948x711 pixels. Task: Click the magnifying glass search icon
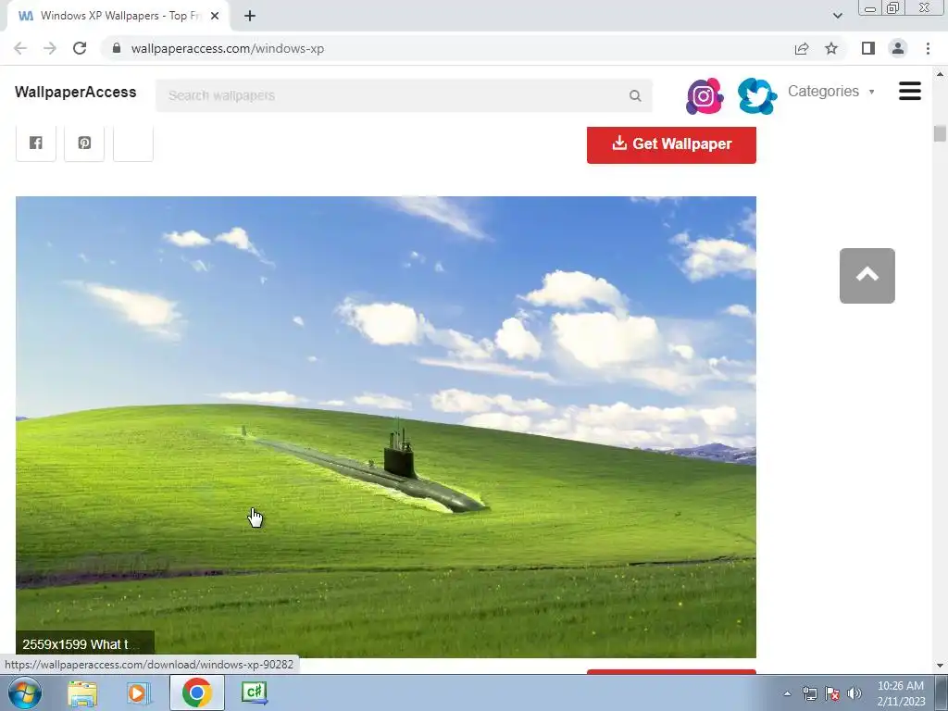[x=635, y=95]
